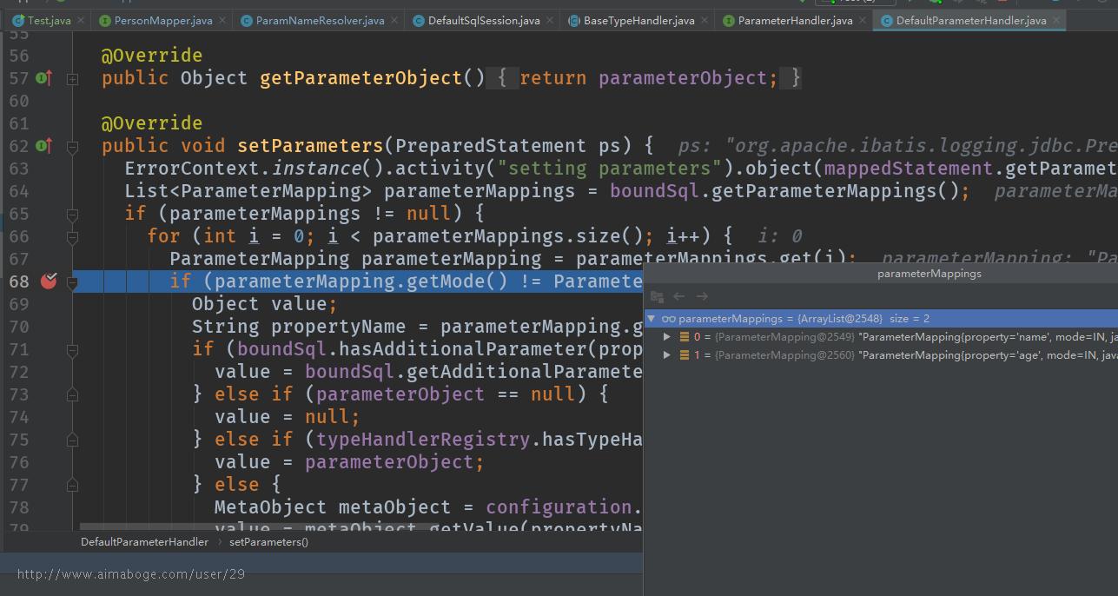Close the PersonMapper.java tab
This screenshot has width=1118, height=596.
click(x=222, y=20)
